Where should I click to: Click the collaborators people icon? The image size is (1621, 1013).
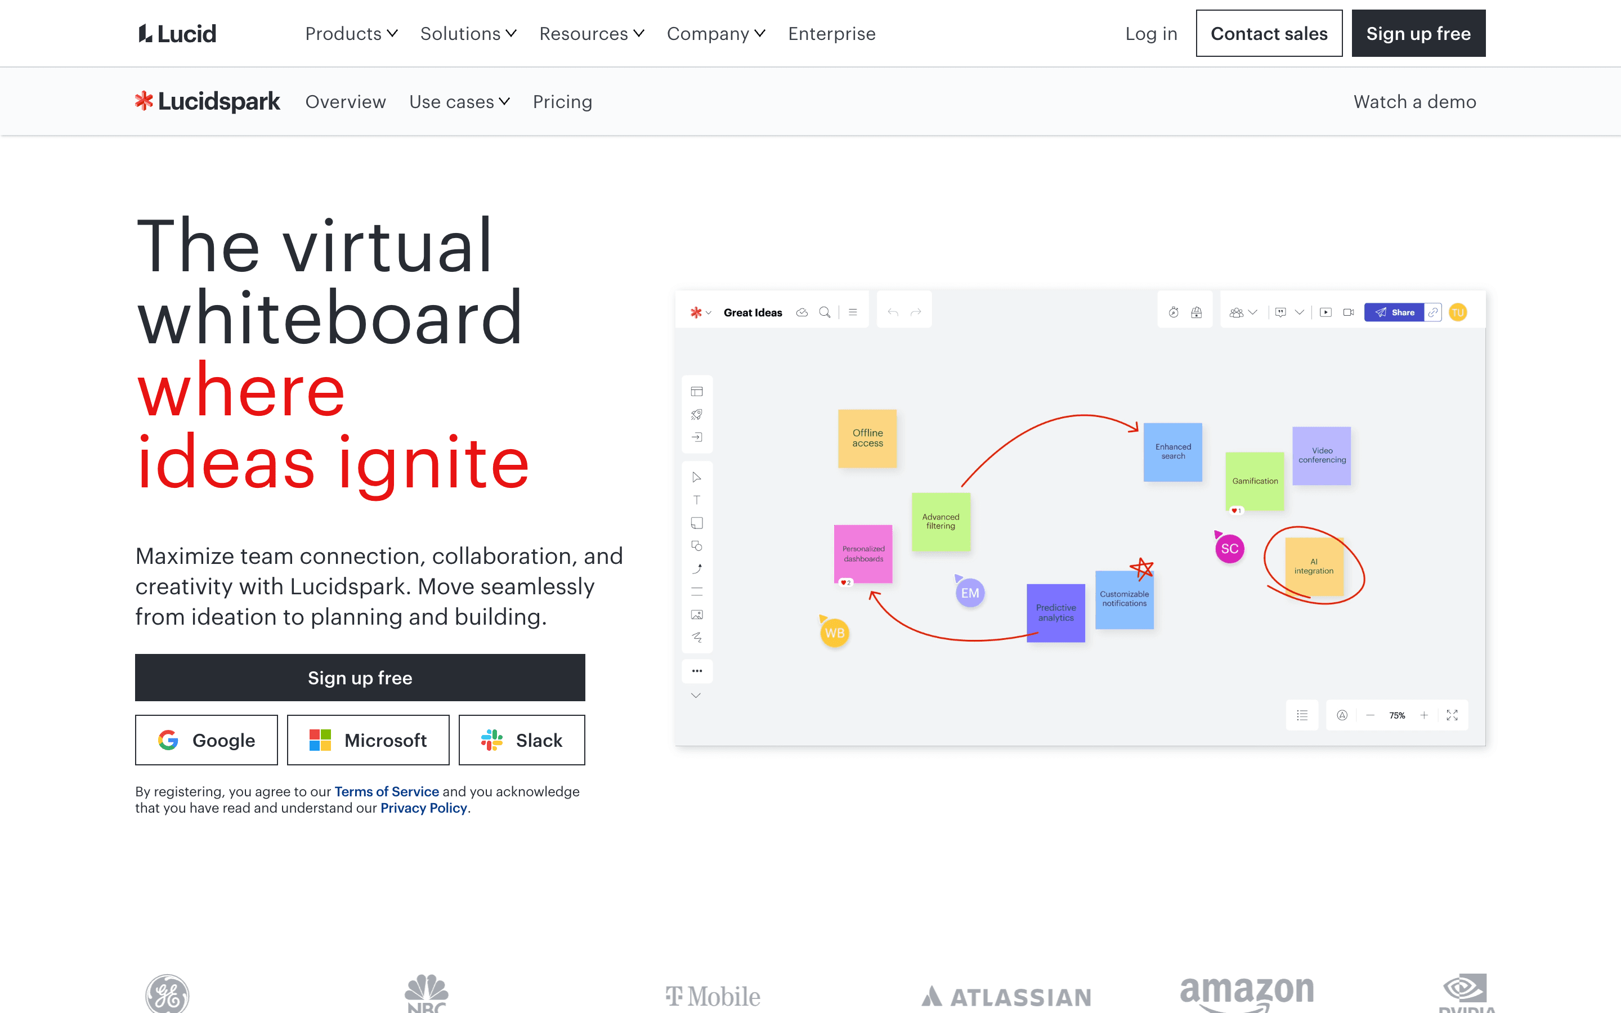click(x=1237, y=312)
